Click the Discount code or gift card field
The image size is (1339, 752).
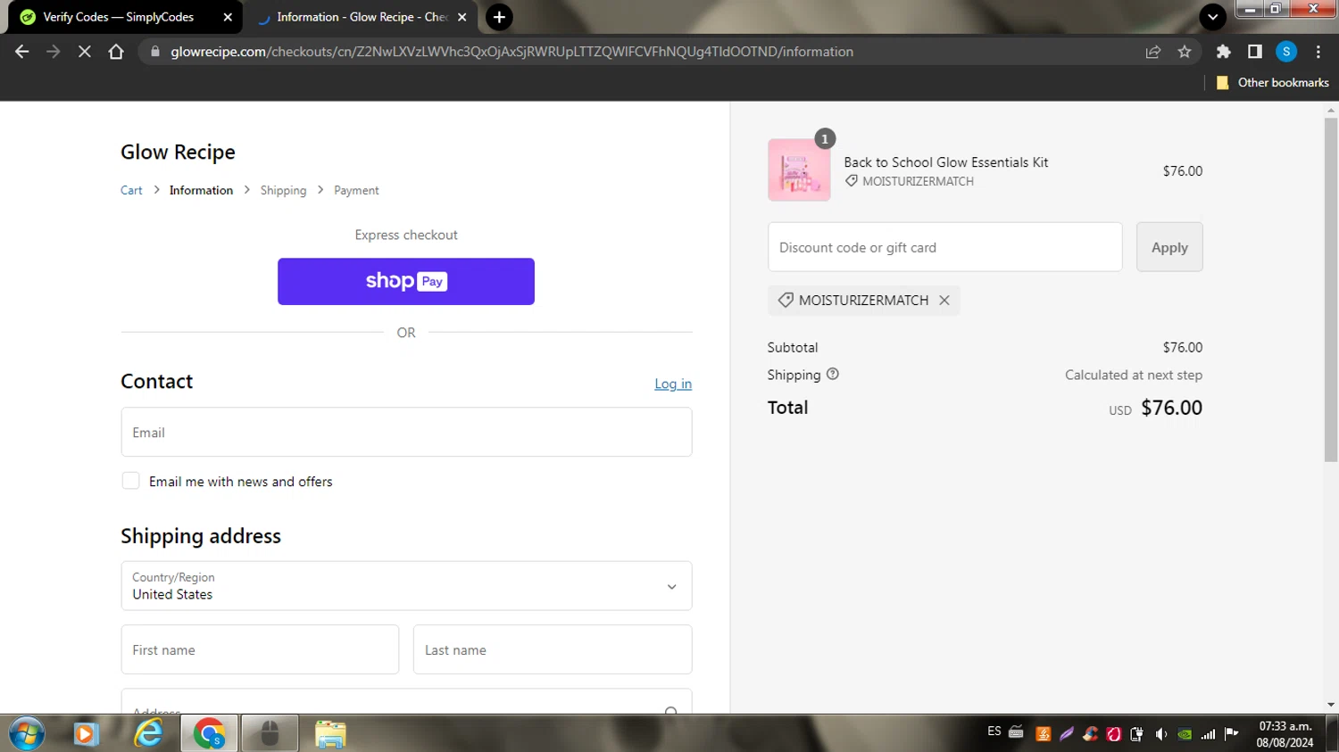(x=944, y=247)
